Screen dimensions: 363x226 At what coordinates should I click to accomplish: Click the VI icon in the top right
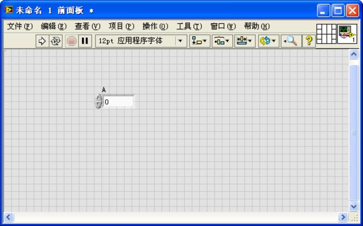[347, 34]
